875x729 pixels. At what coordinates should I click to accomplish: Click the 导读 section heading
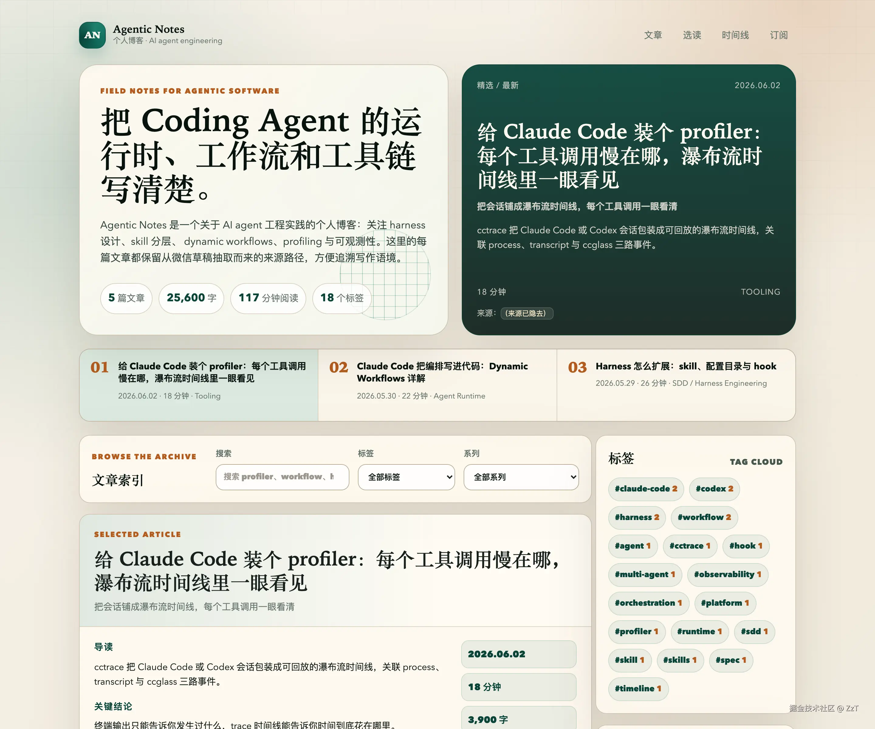[x=103, y=647]
